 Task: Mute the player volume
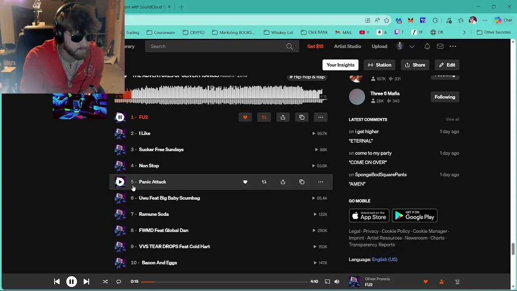[x=337, y=282]
